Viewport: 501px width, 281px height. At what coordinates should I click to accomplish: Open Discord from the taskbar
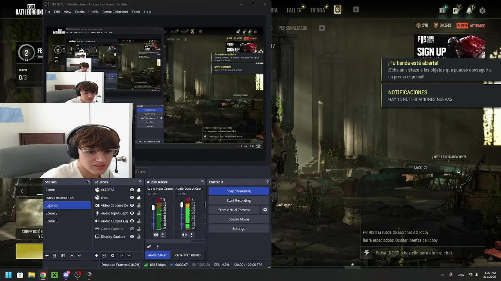[x=66, y=275]
